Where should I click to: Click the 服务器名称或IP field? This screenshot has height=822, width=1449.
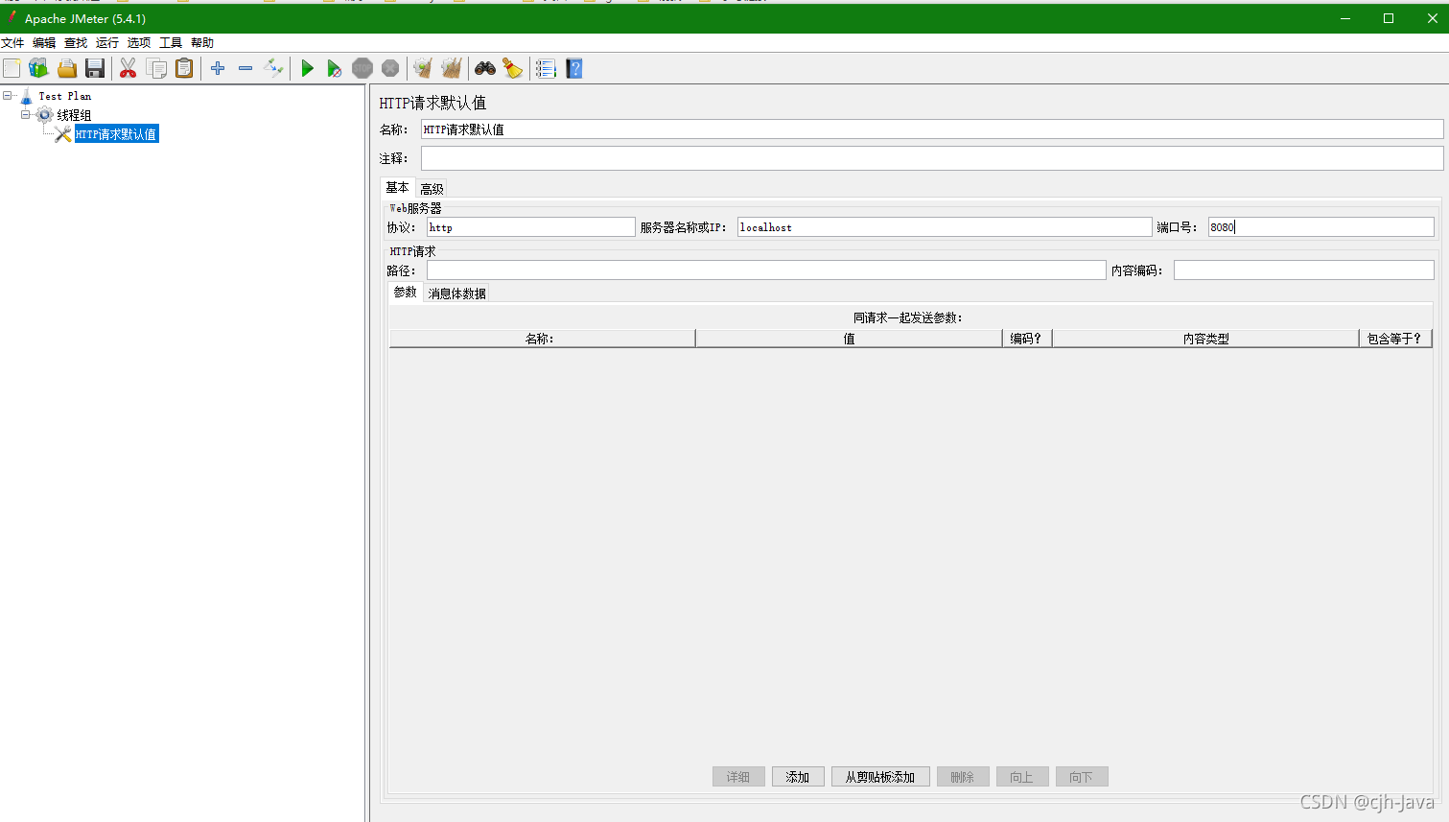click(x=945, y=227)
